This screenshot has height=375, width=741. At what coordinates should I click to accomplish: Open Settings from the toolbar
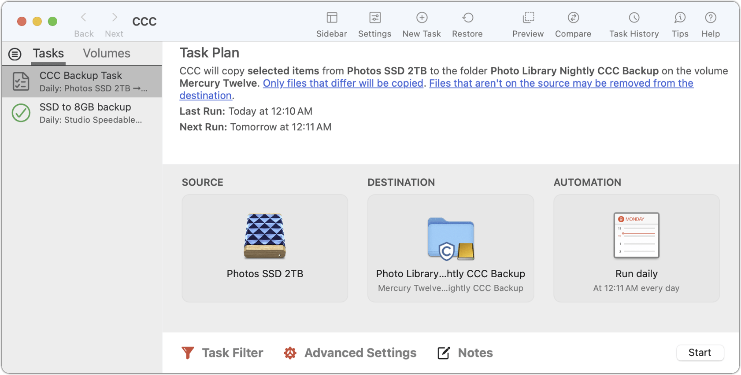click(375, 18)
